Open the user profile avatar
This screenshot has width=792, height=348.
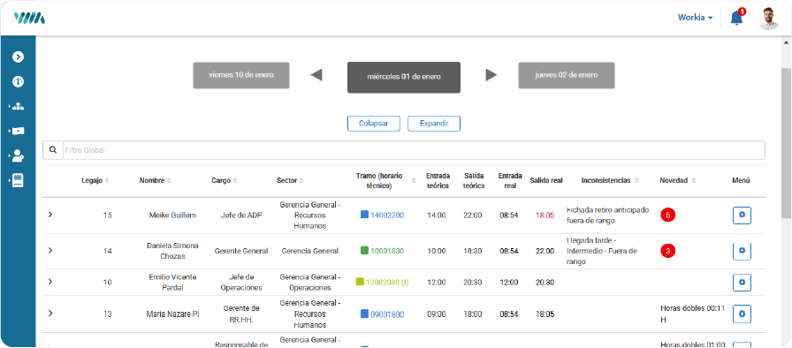pos(769,19)
